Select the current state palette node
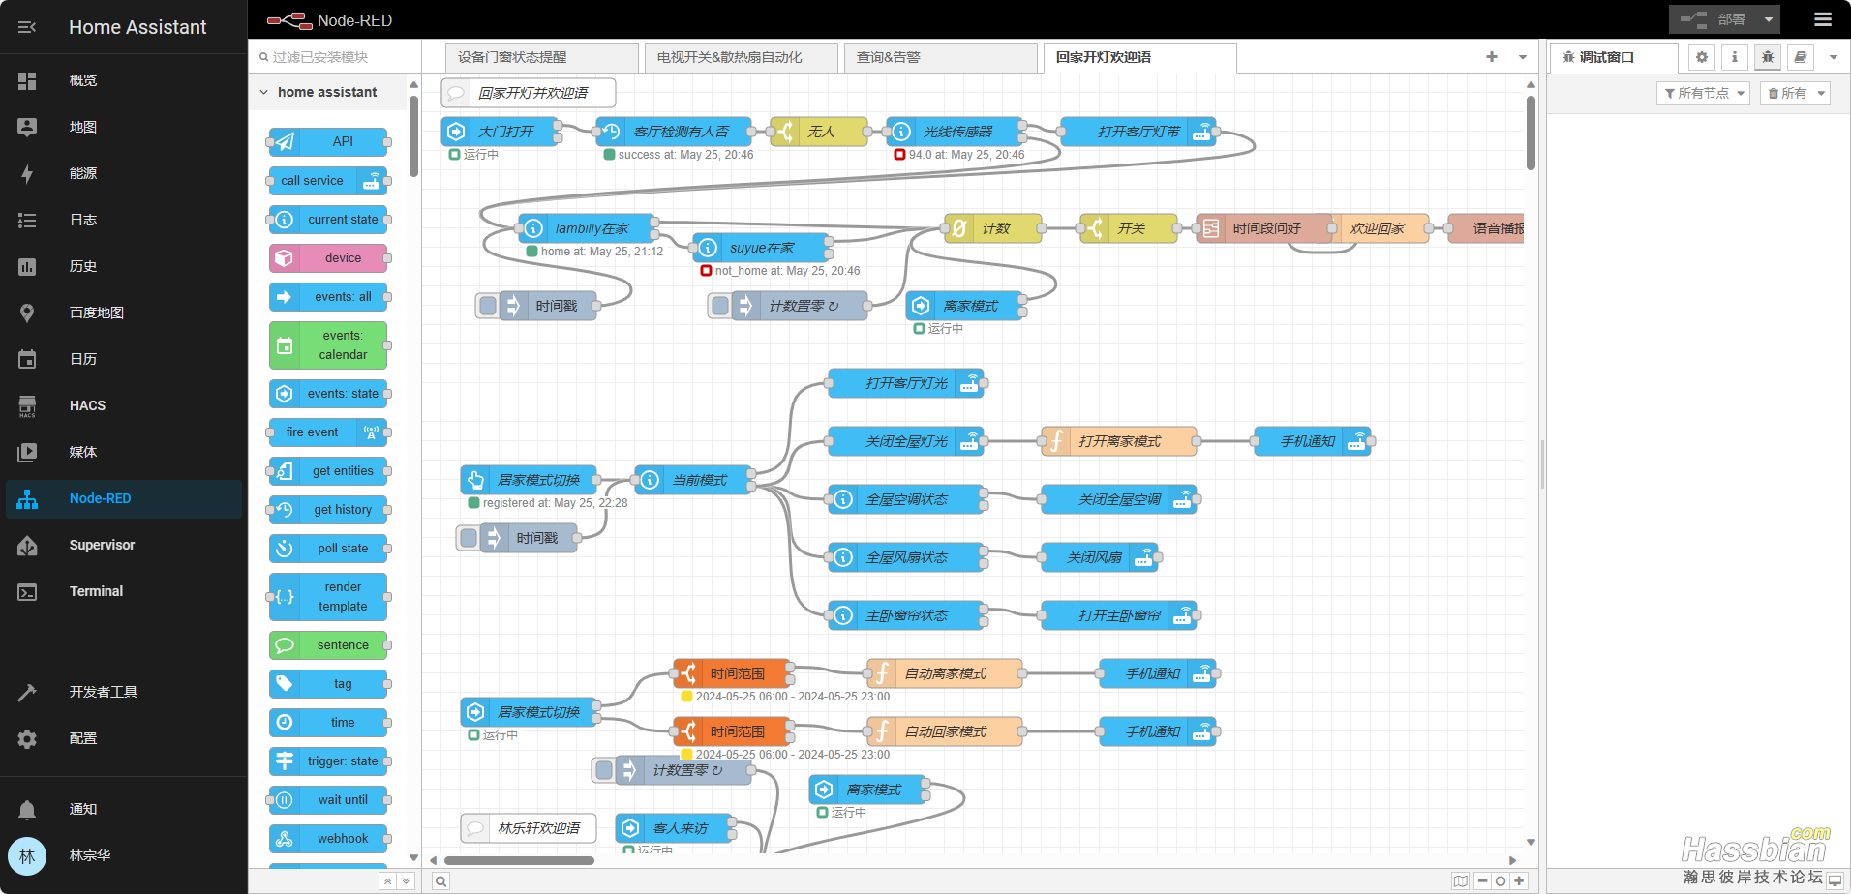 click(x=328, y=219)
